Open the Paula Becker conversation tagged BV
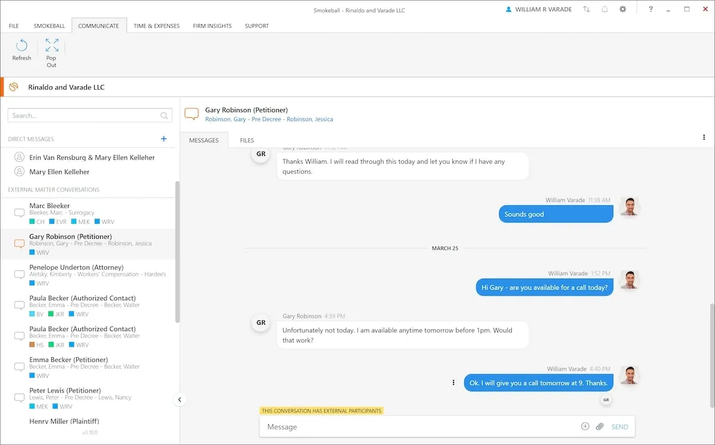The height and width of the screenshot is (445, 715). click(88, 306)
